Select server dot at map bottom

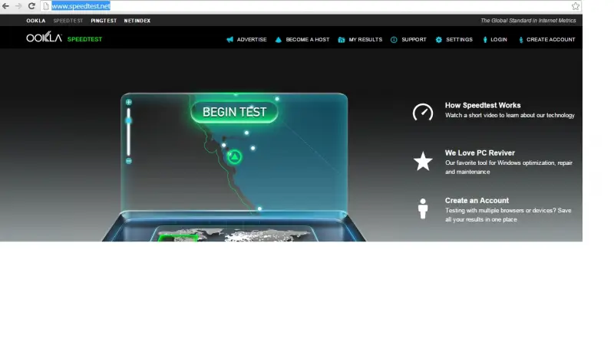[x=259, y=209]
